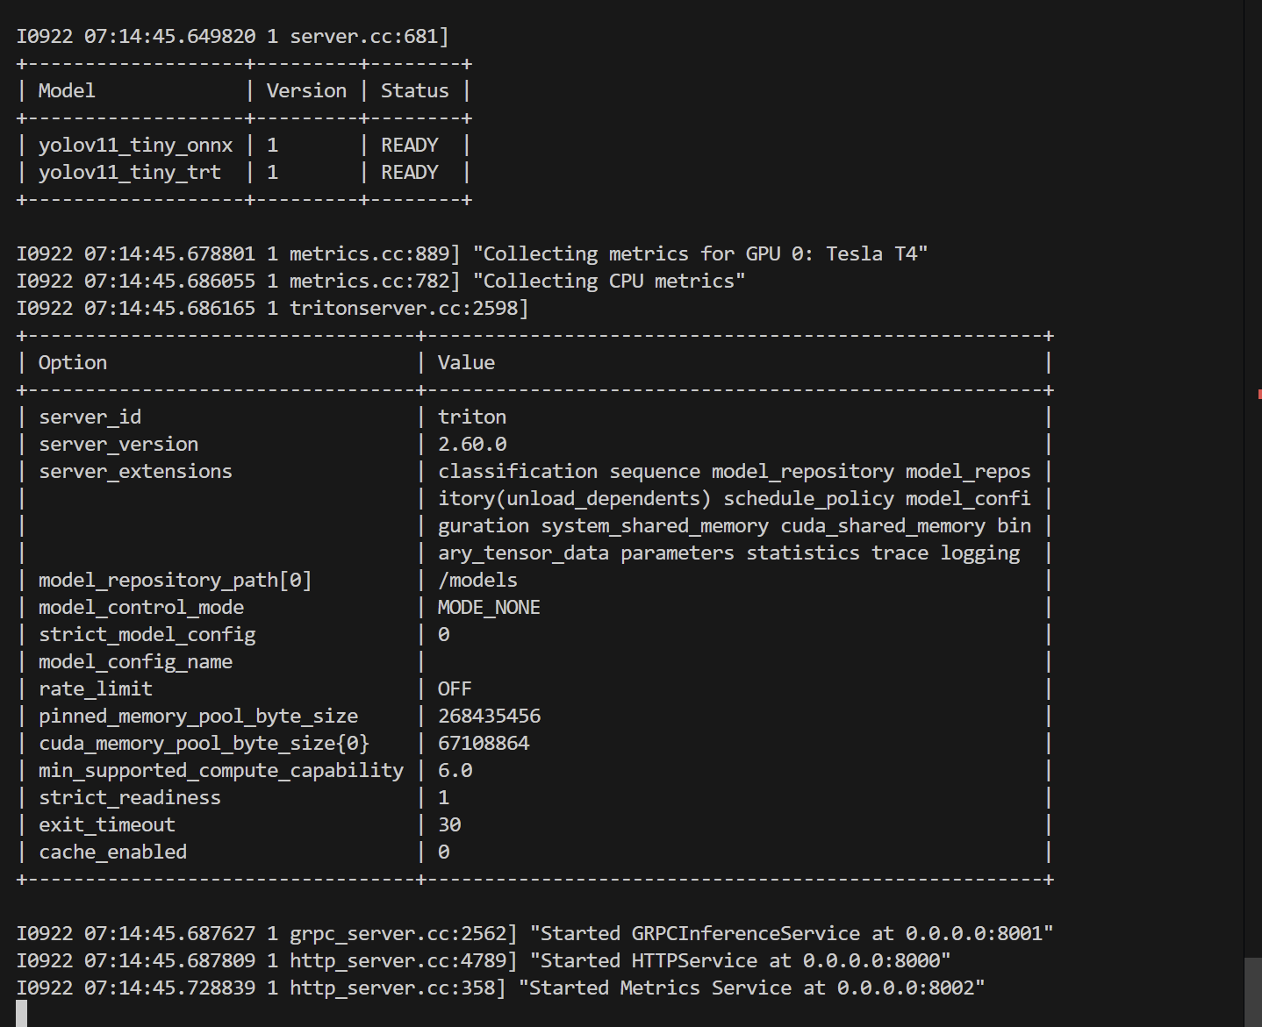Click the /models repository path value
Viewport: 1262px width, 1027px height.
(x=477, y=581)
